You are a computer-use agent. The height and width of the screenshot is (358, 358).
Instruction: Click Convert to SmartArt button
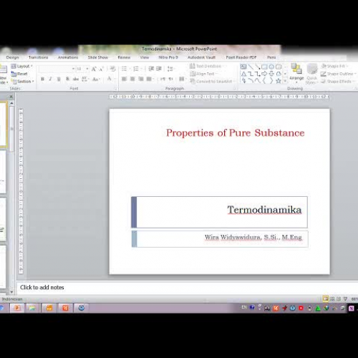click(x=212, y=82)
